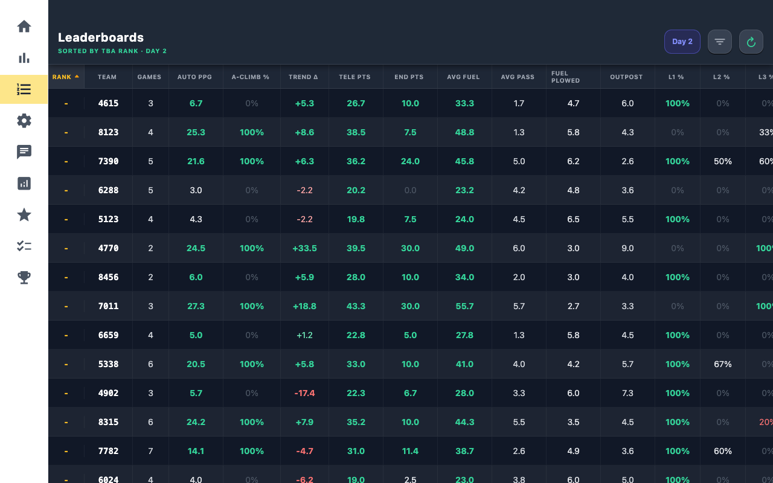Select the highlighted leaderboard list icon
The image size is (773, 483).
coord(24,89)
